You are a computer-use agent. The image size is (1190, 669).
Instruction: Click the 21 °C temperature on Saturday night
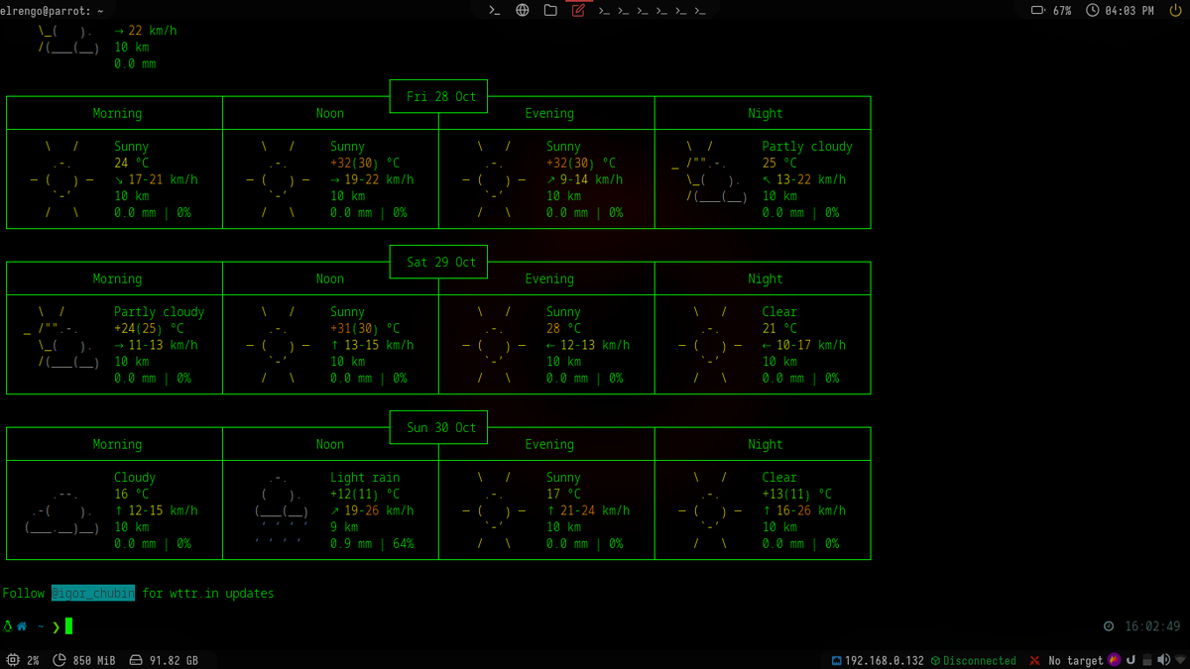(779, 328)
